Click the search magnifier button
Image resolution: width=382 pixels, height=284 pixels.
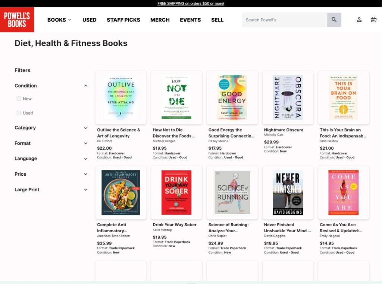coord(334,20)
